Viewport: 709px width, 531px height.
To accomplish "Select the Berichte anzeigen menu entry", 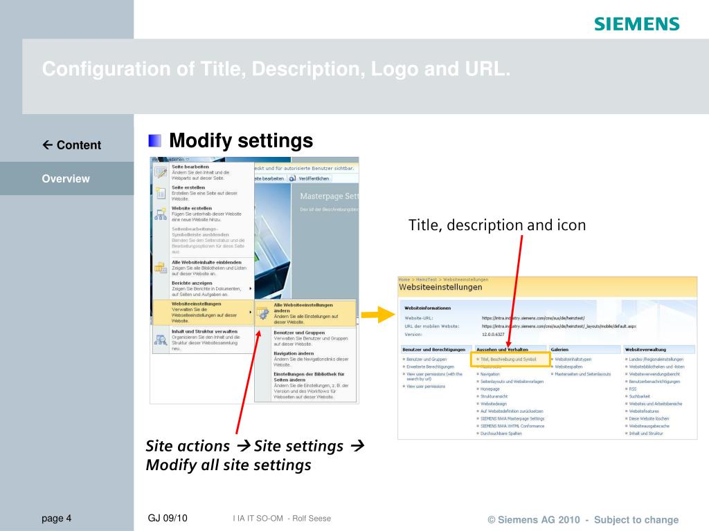I will (x=203, y=288).
